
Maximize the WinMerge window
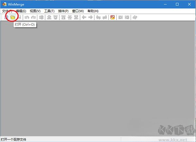[x=177, y=4]
